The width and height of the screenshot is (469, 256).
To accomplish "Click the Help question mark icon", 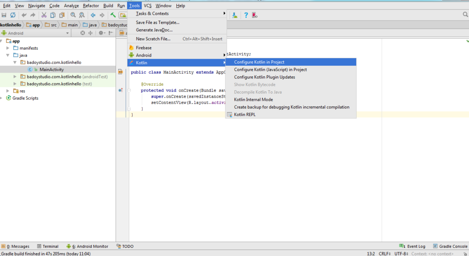I will click(246, 15).
